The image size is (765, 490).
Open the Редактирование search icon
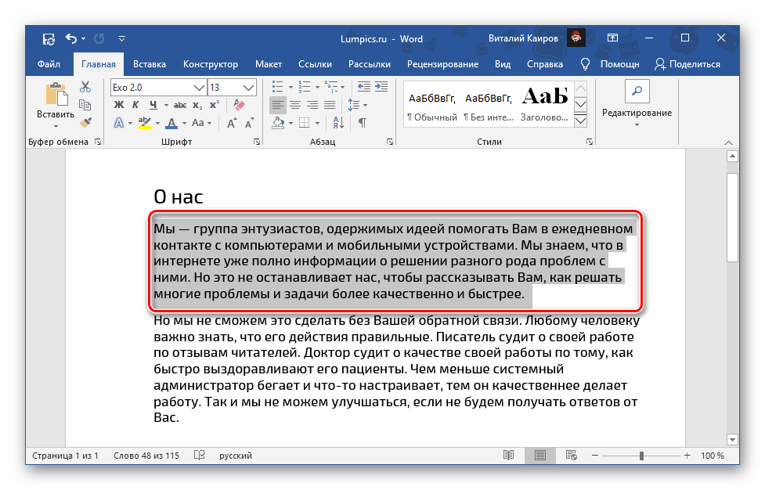[x=637, y=91]
